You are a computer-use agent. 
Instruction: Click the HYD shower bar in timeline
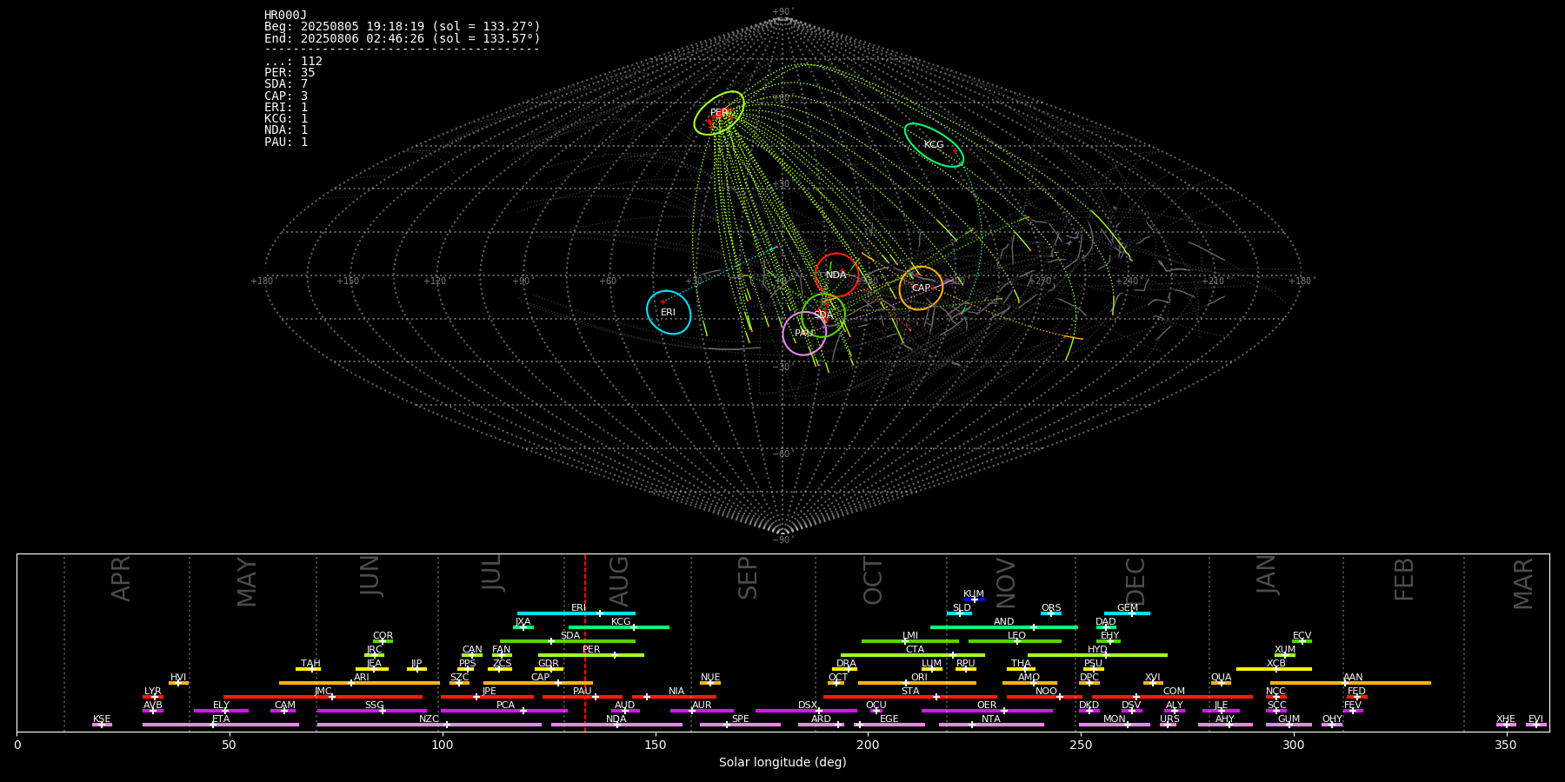[1097, 655]
